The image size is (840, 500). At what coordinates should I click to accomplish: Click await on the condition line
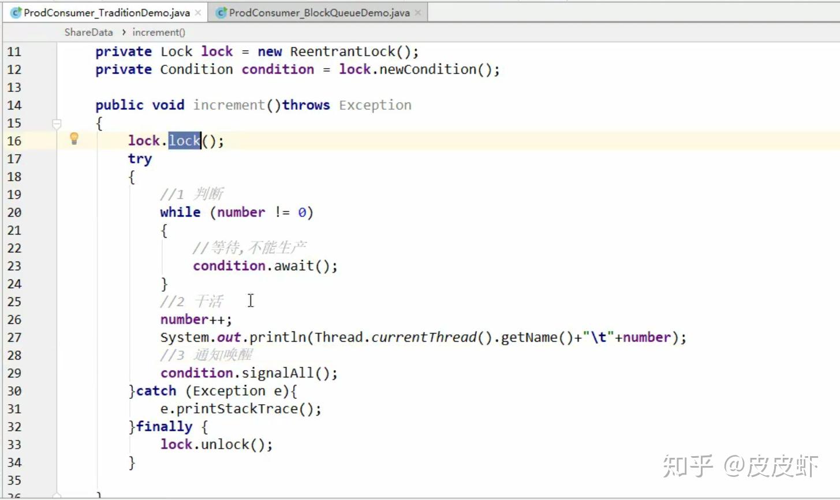coord(294,266)
